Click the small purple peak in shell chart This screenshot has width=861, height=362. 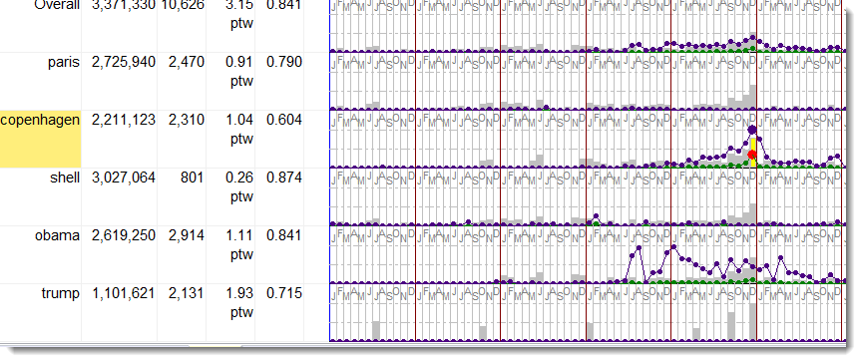click(x=597, y=215)
